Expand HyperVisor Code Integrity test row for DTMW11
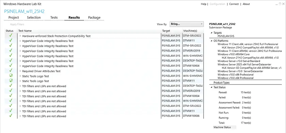Screen dimensions: 286x133 (x=20, y=41)
